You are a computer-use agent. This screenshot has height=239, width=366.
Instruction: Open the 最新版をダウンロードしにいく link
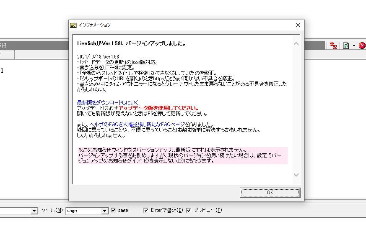(x=108, y=102)
